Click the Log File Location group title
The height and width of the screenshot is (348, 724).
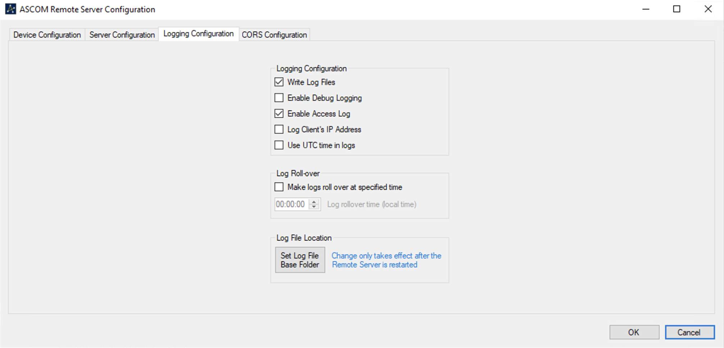coord(304,238)
